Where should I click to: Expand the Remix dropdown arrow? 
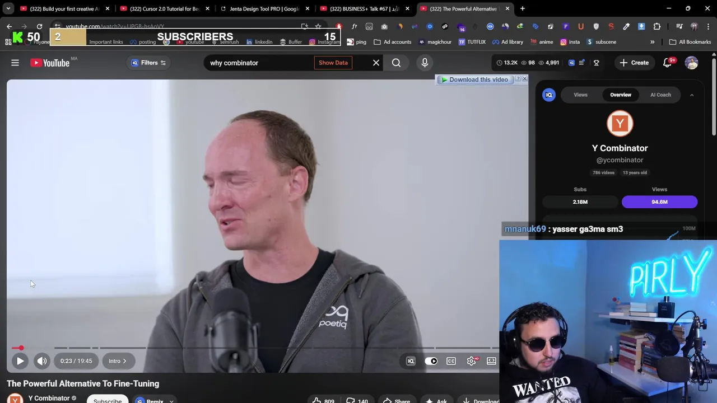pyautogui.click(x=171, y=401)
